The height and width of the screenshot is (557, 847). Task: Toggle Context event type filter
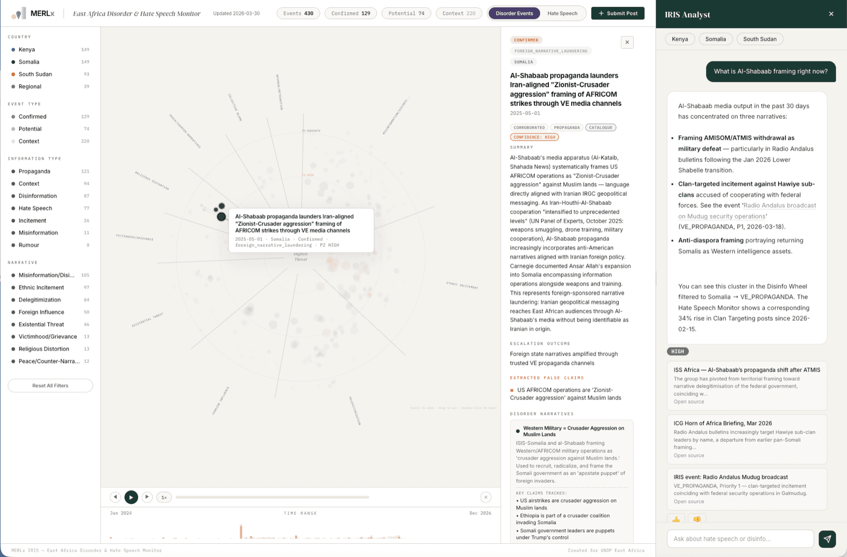coord(50,141)
